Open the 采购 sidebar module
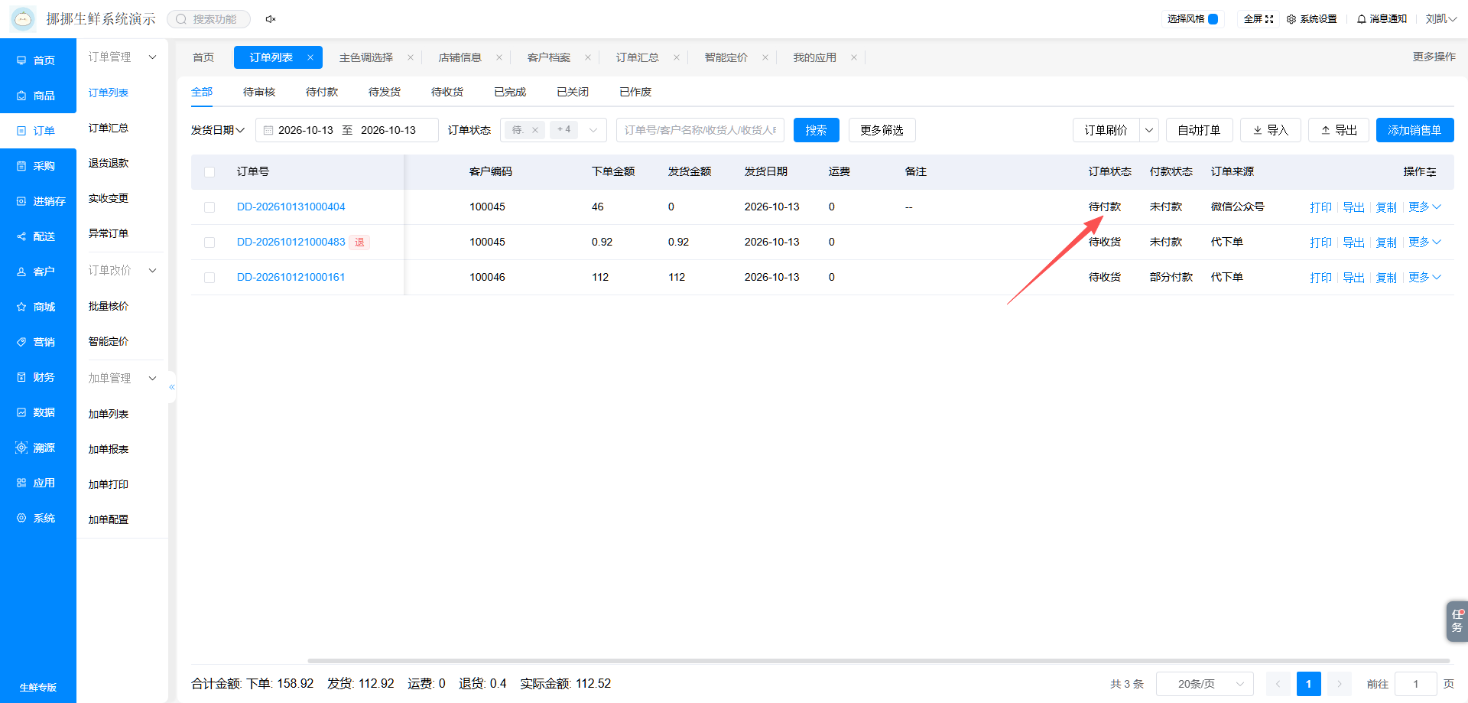Image resolution: width=1468 pixels, height=703 pixels. 38,166
